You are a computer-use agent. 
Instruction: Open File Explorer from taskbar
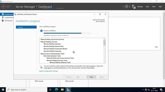(62, 90)
